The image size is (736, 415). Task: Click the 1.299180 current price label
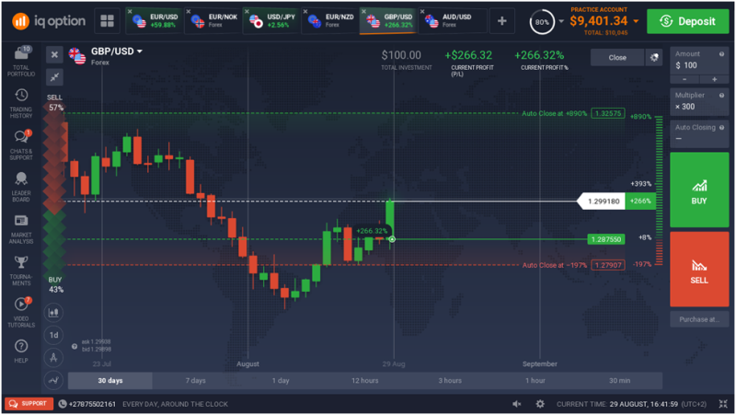(604, 202)
